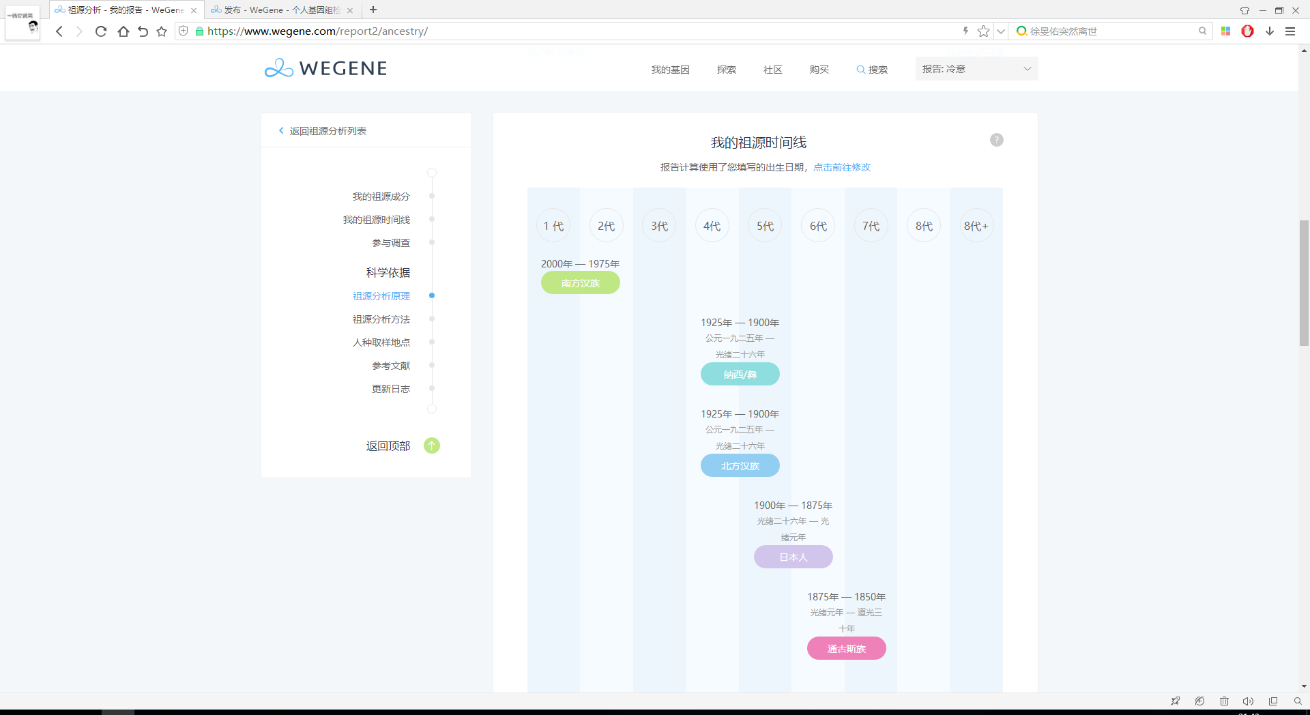This screenshot has height=715, width=1310.
Task: Select the 我的祖源成分 sidebar radio dot
Action: tap(432, 196)
